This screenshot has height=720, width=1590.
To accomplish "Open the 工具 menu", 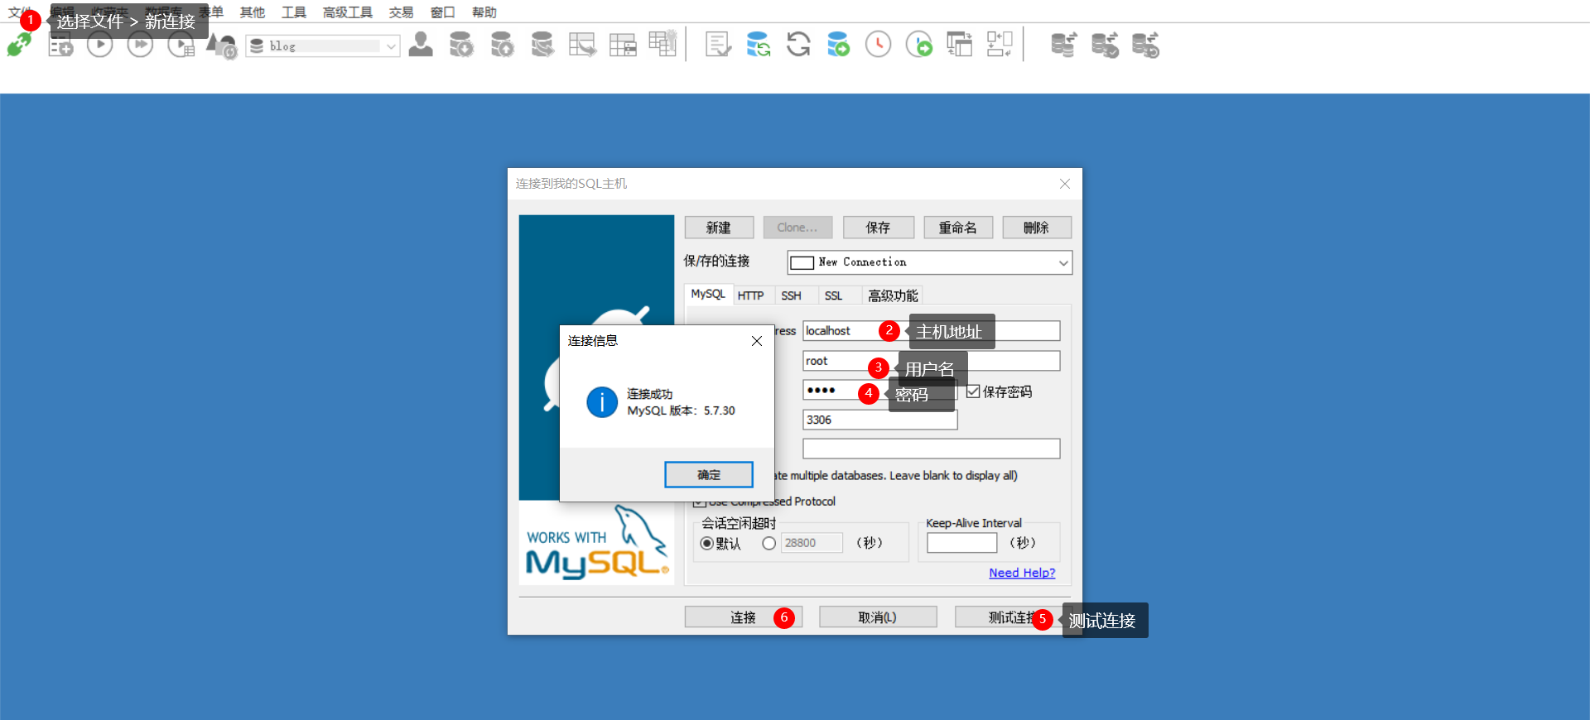I will 293,12.
